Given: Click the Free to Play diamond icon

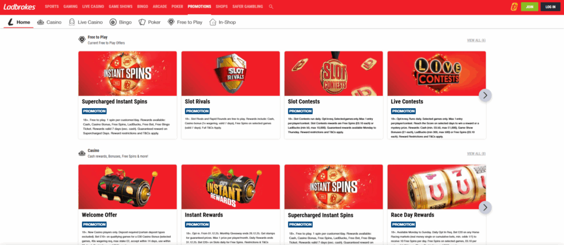Looking at the screenshot, I should point(171,22).
